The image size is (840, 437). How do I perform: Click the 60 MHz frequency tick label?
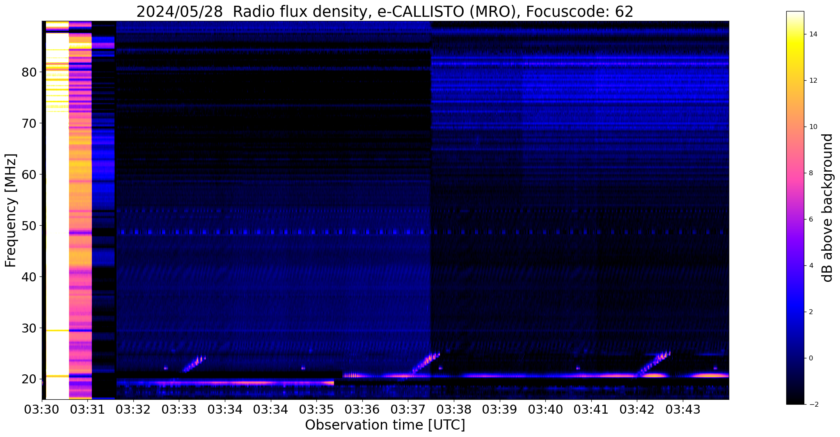coord(29,174)
